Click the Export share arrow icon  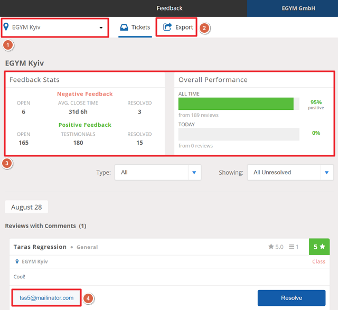click(x=167, y=27)
